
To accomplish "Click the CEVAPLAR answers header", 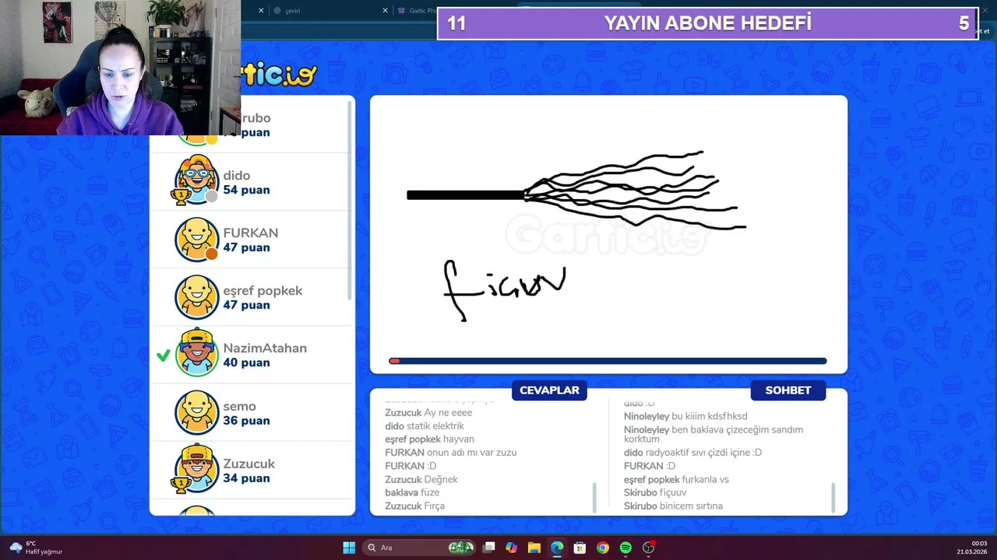I will (549, 390).
